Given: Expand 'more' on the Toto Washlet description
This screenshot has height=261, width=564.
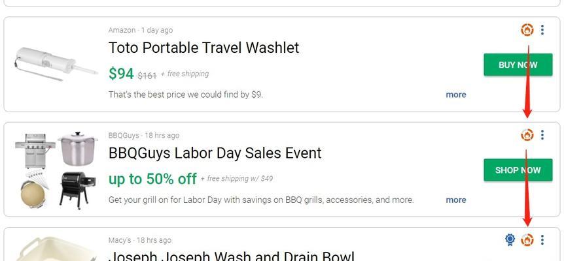Looking at the screenshot, I should click(456, 95).
